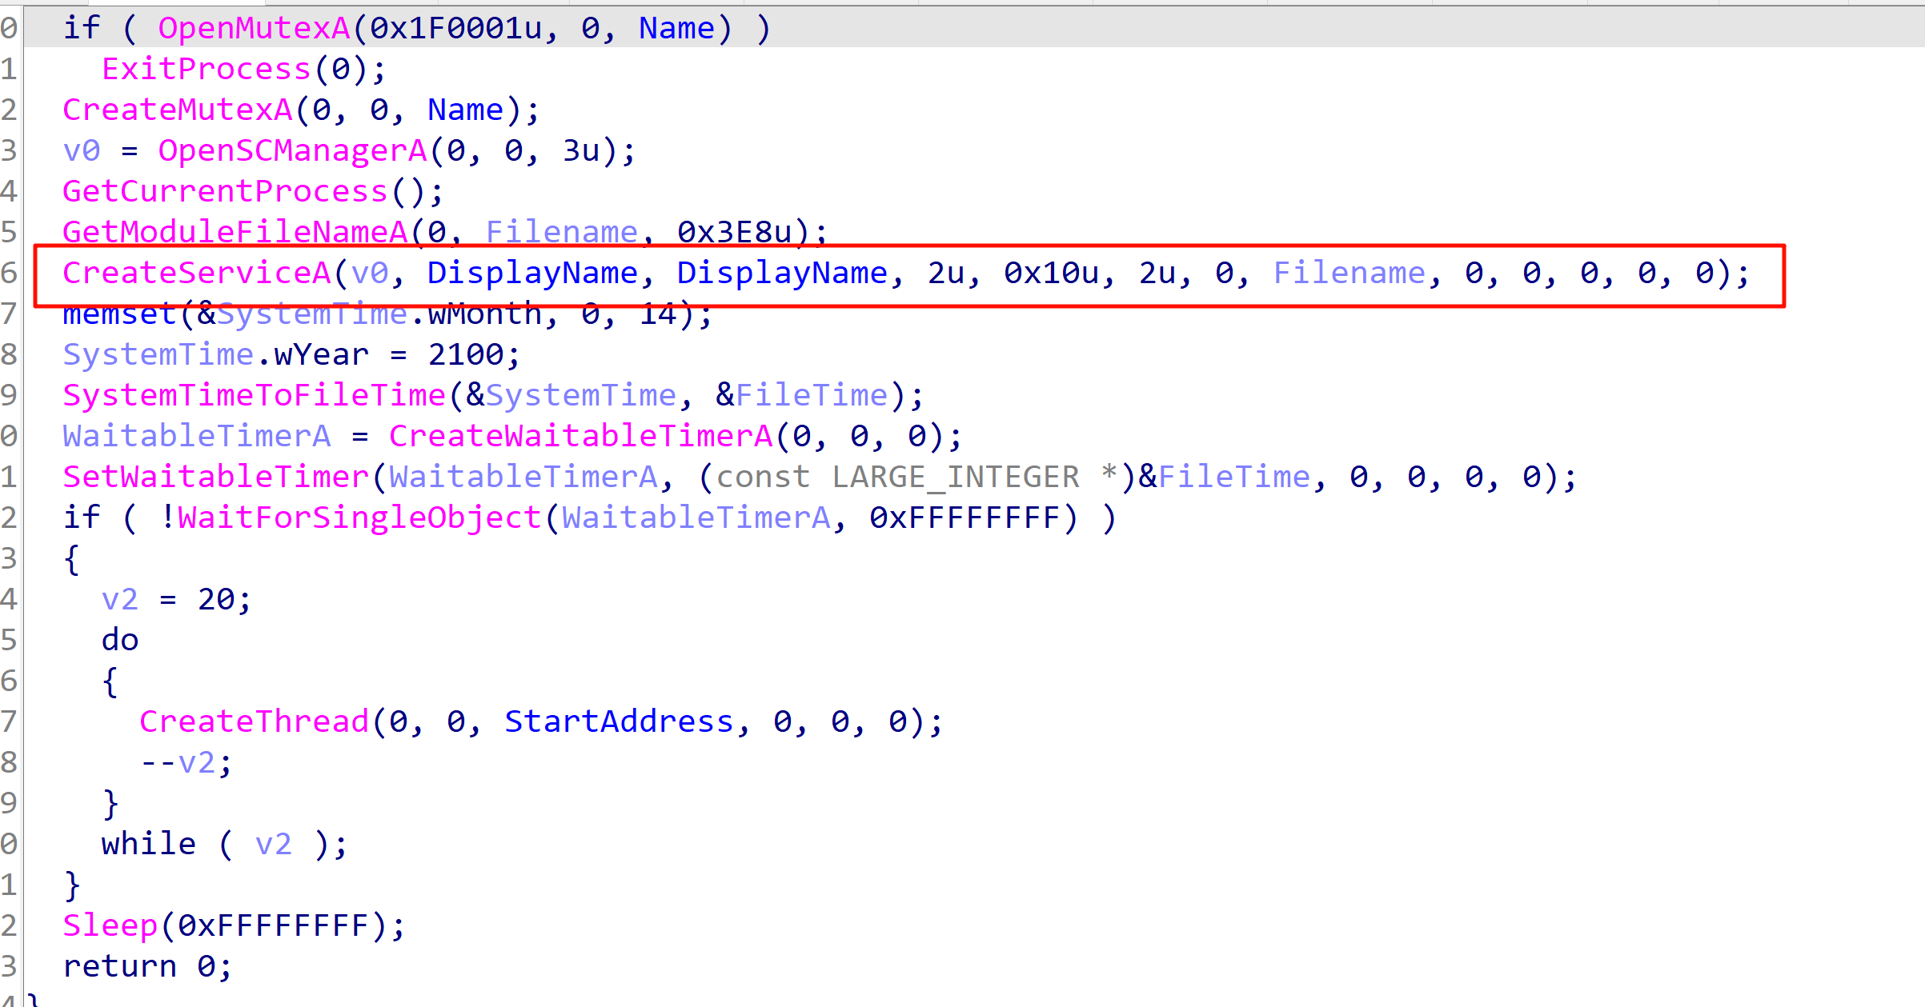Select the return keyword
The height and width of the screenshot is (1007, 1925).
tap(120, 966)
